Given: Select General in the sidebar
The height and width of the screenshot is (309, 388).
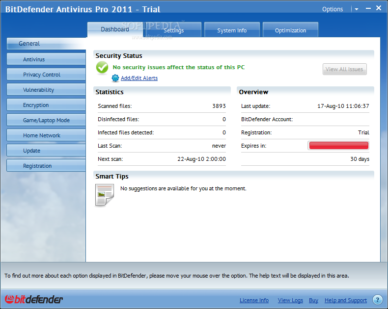Looking at the screenshot, I should coord(46,44).
